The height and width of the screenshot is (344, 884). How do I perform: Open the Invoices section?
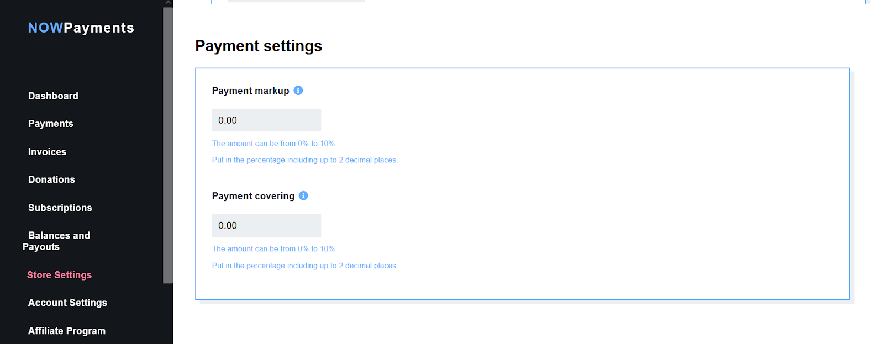pos(47,152)
